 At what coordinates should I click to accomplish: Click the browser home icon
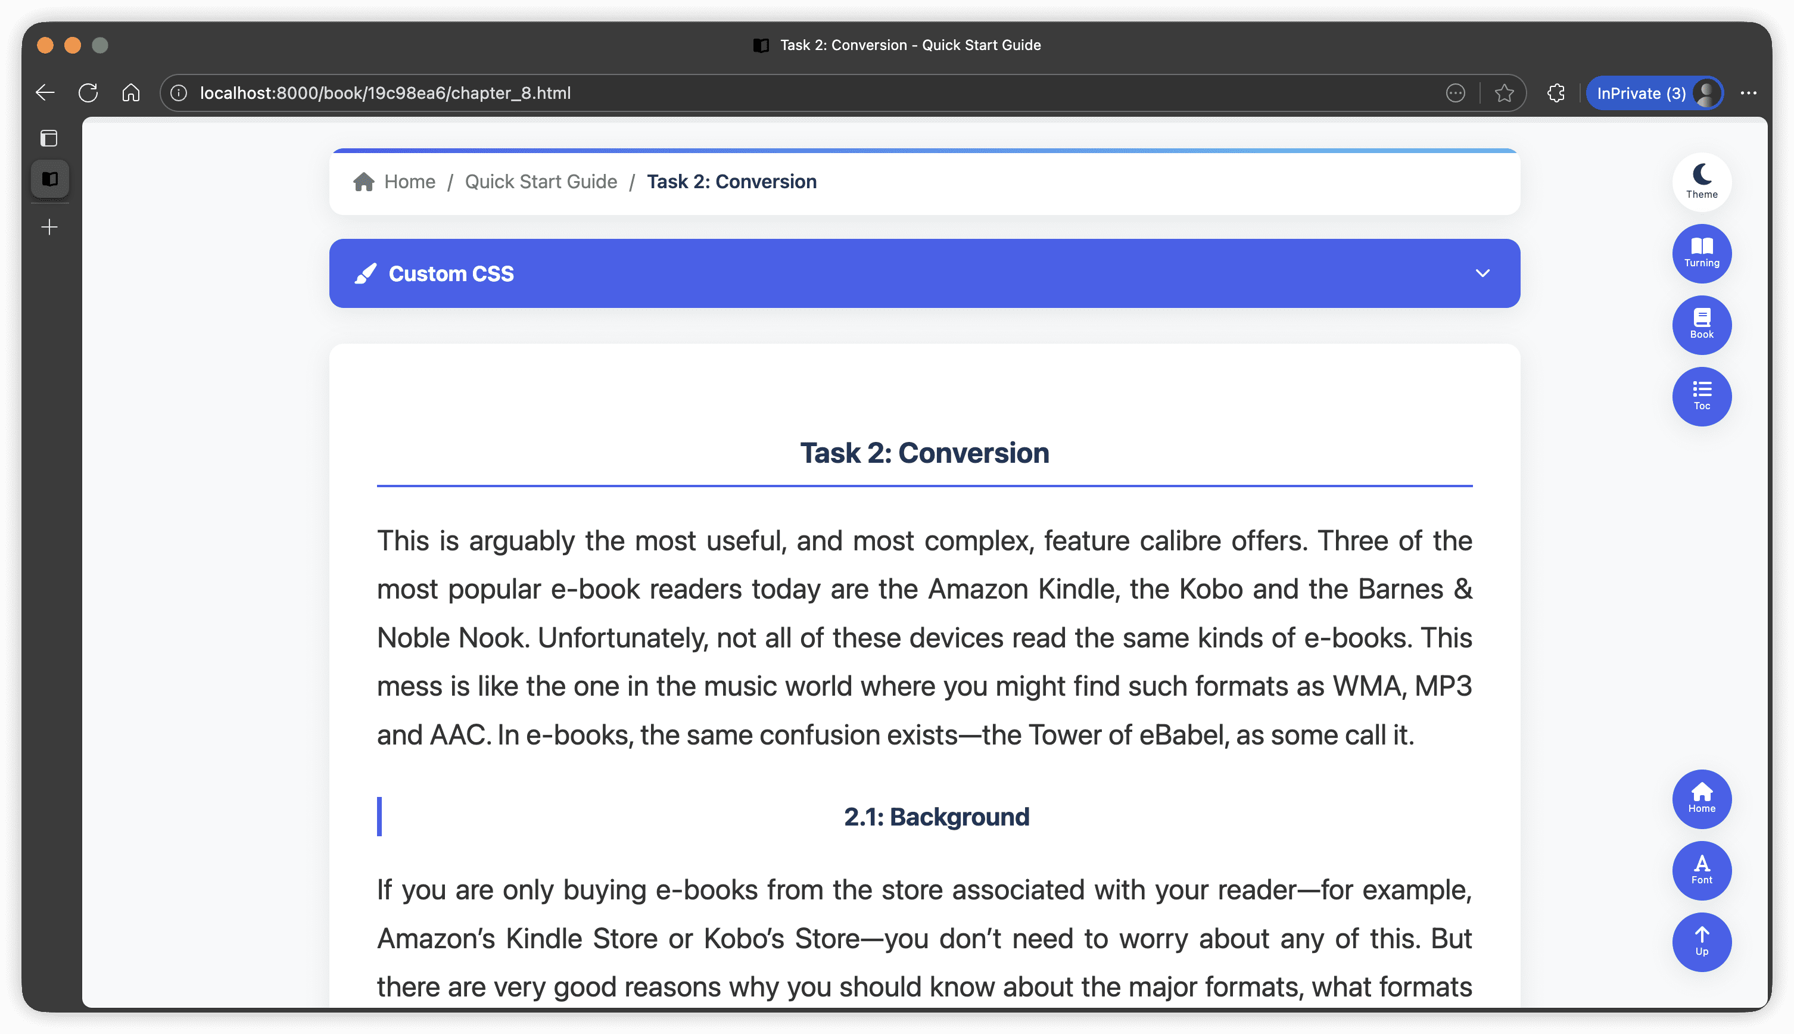pyautogui.click(x=130, y=92)
